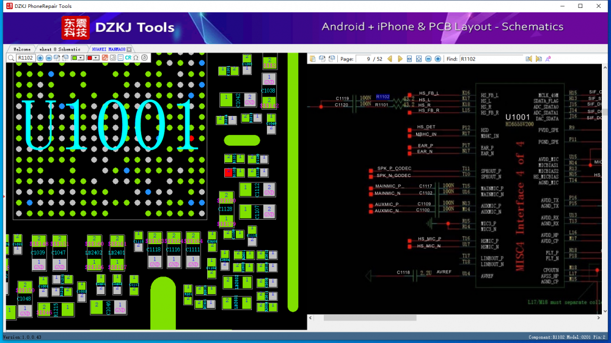Click the second copy-page icon in schematic toolbar
The image size is (611, 343).
322,59
